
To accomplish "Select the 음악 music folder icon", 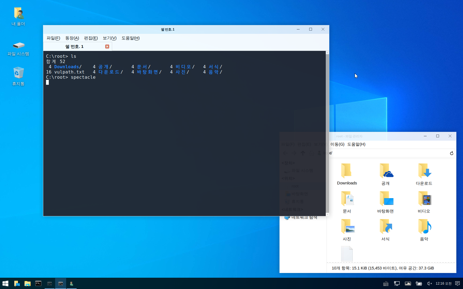I will coord(424,230).
